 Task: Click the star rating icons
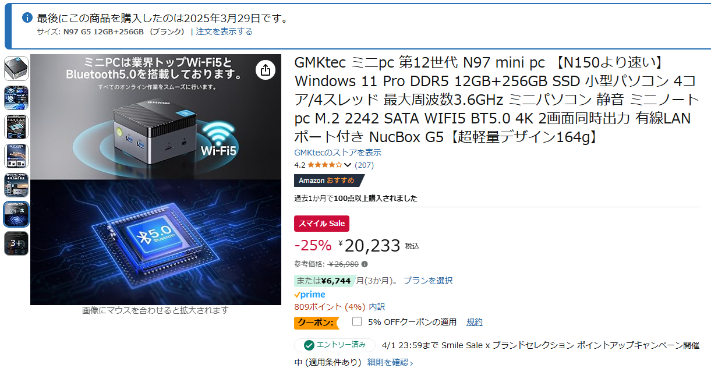pyautogui.click(x=325, y=165)
